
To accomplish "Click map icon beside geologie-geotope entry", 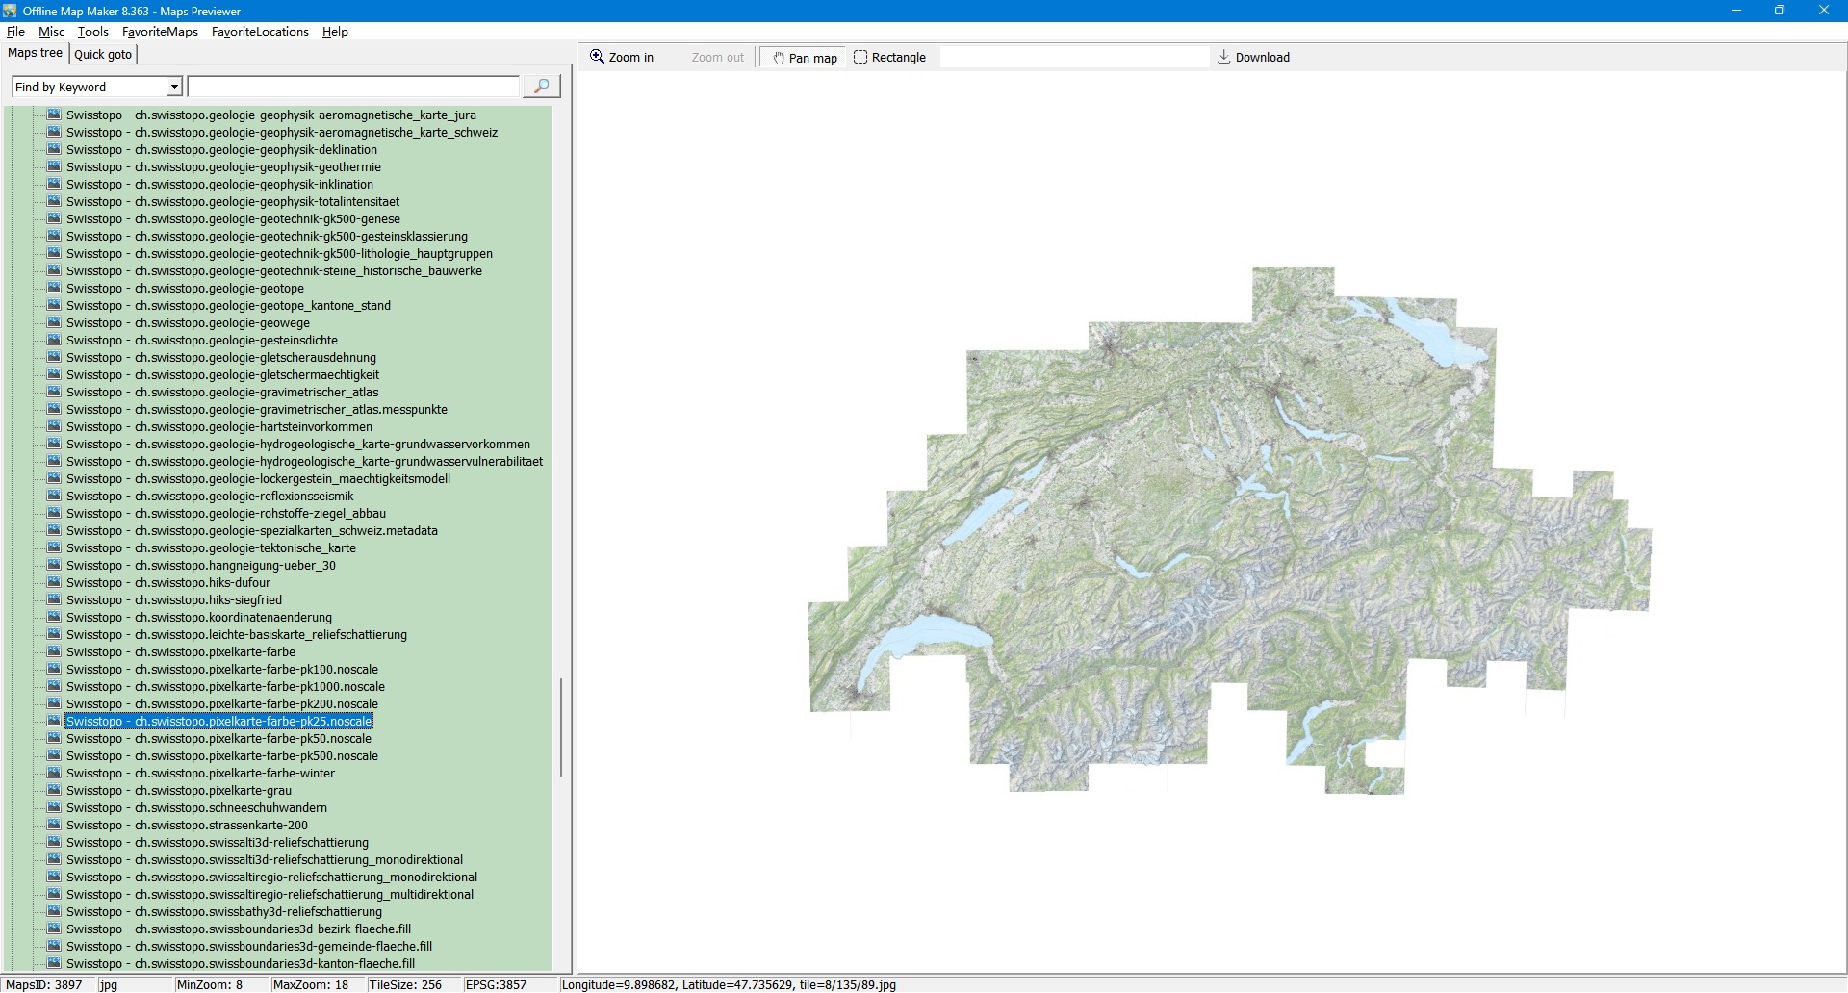I will click(x=54, y=288).
